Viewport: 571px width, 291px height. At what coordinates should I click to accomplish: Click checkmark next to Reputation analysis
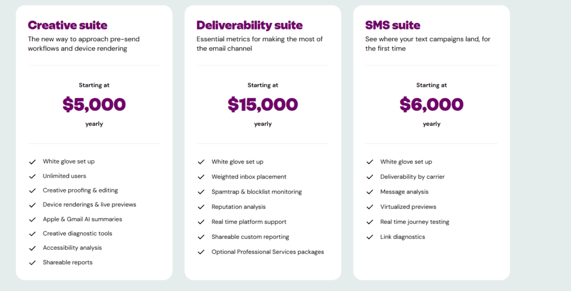pyautogui.click(x=201, y=207)
